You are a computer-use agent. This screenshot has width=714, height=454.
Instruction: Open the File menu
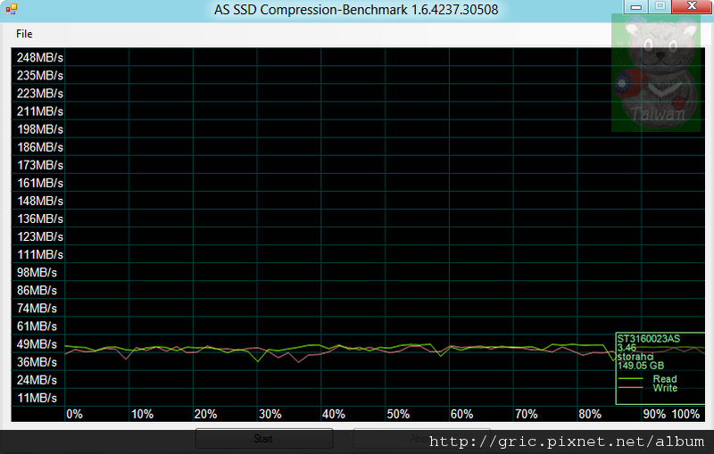[x=24, y=34]
